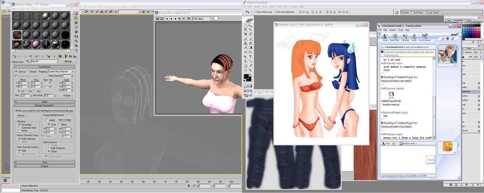Select the Photoshop Move tool
Screen dimensions: 484x193
[250, 26]
